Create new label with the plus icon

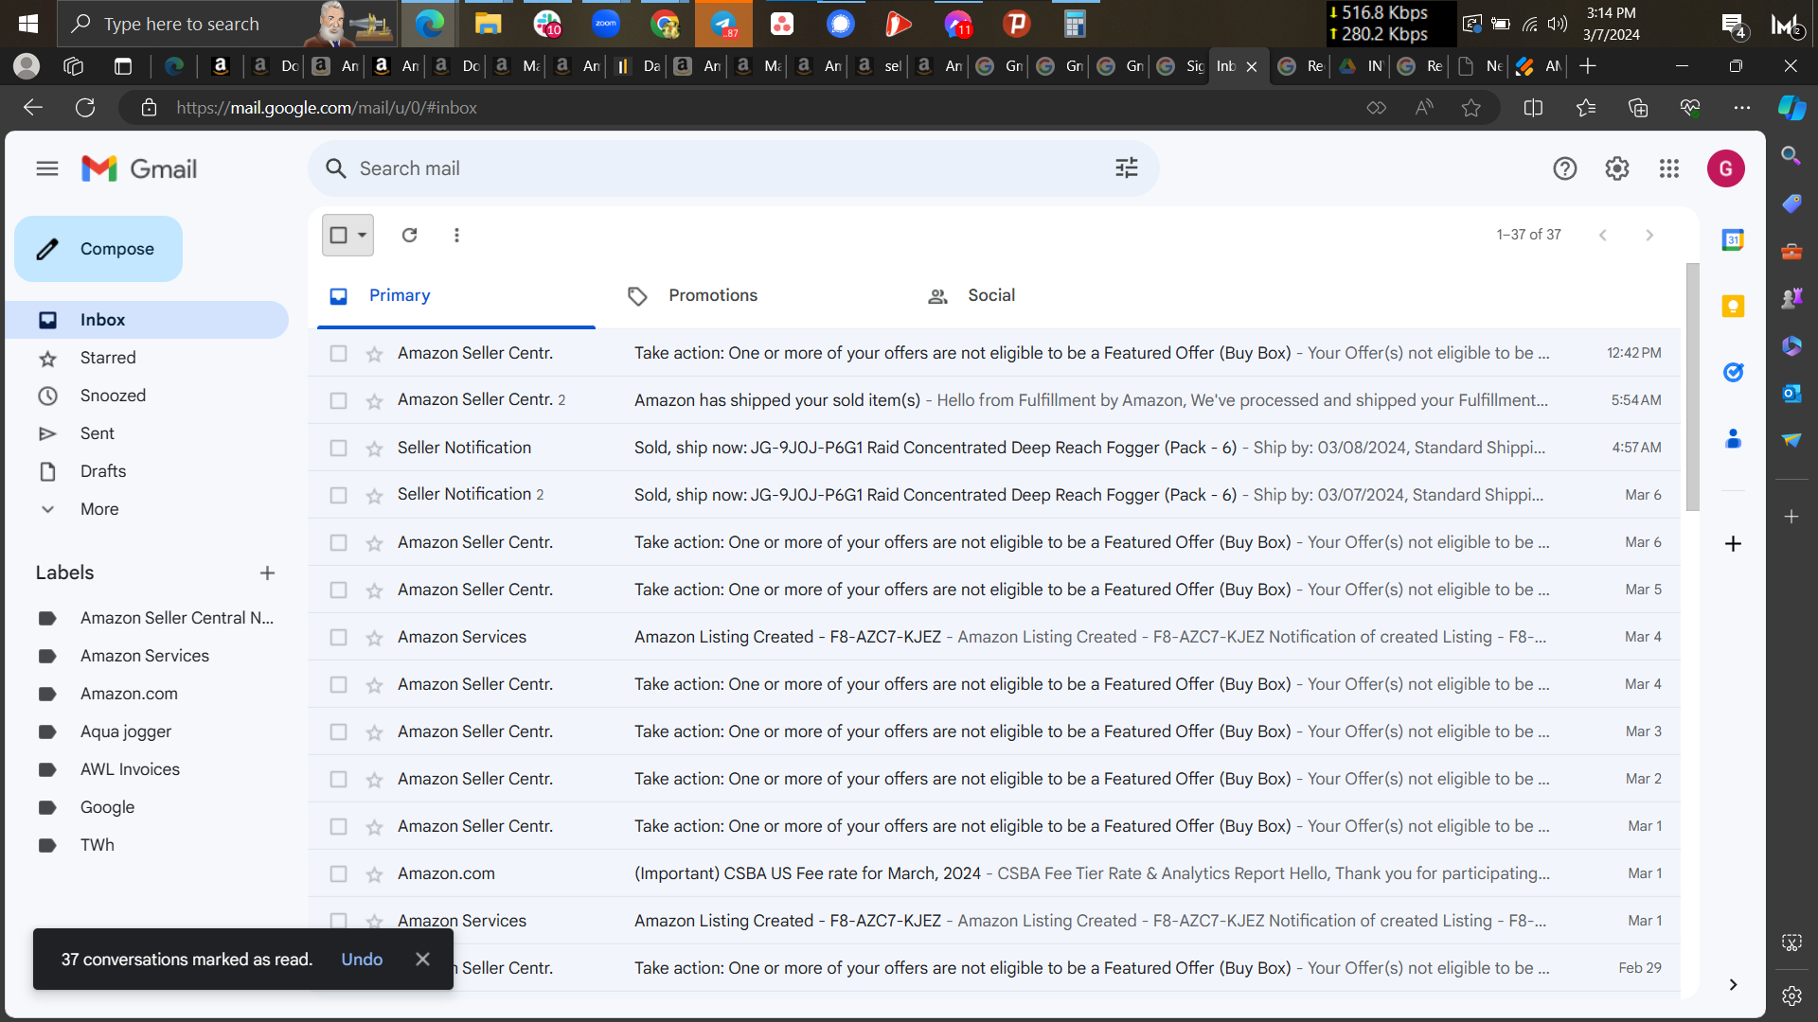click(x=267, y=573)
